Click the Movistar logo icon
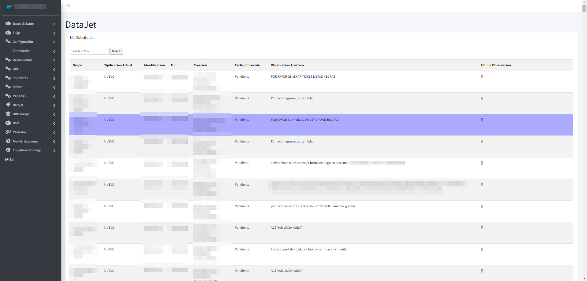The width and height of the screenshot is (587, 281). click(x=9, y=6)
